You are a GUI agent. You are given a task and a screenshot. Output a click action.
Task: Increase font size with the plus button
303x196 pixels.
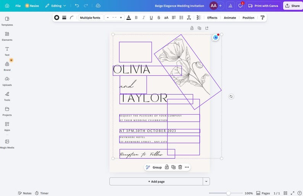point(121,18)
